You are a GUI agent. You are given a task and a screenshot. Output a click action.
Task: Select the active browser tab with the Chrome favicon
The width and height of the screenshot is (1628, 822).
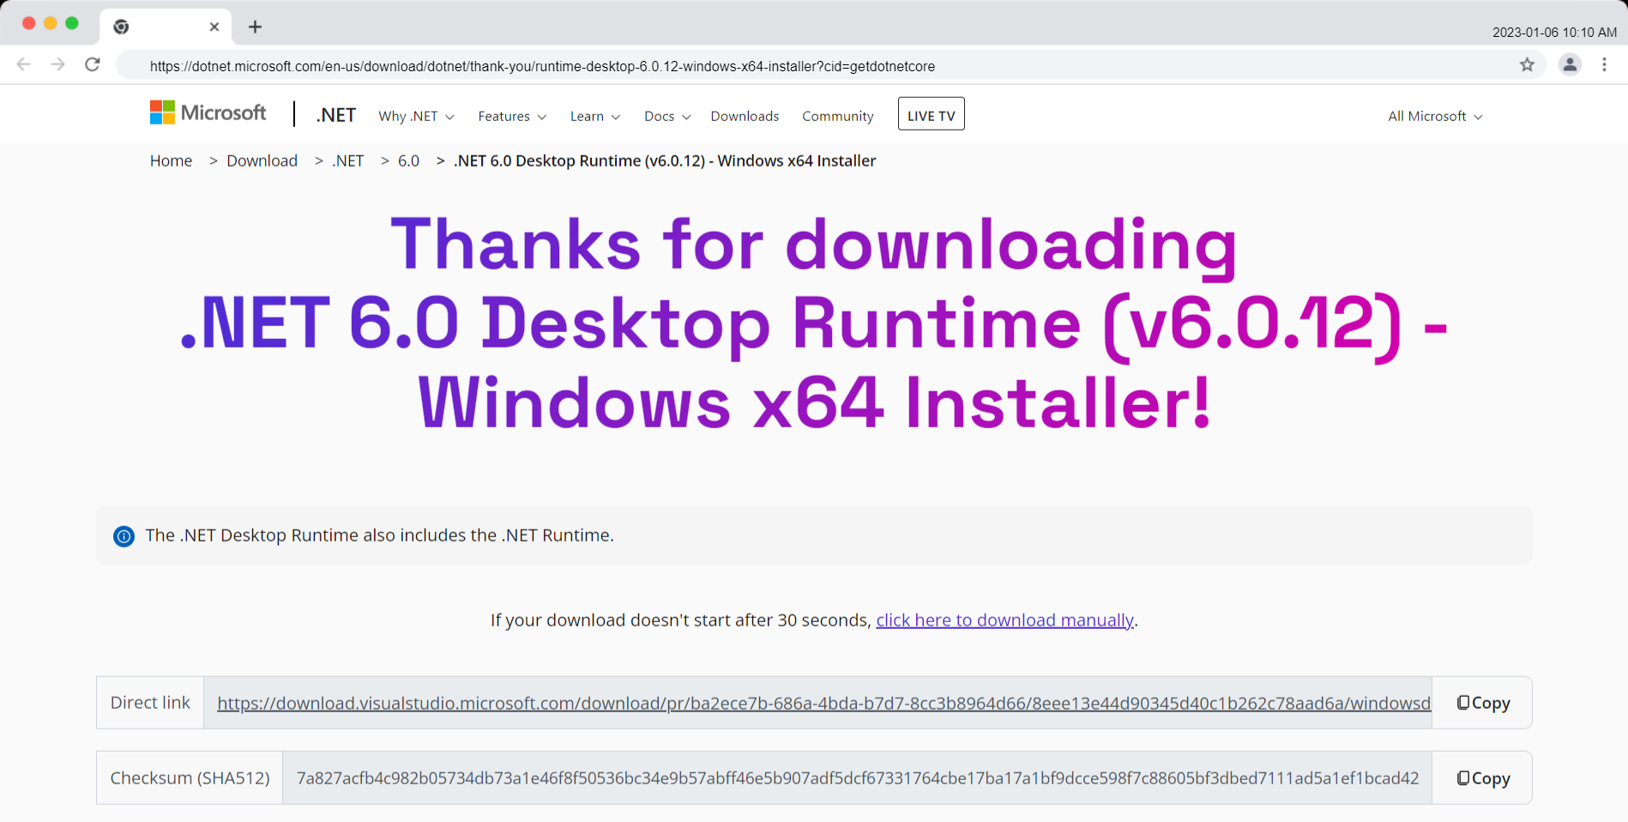click(x=166, y=27)
